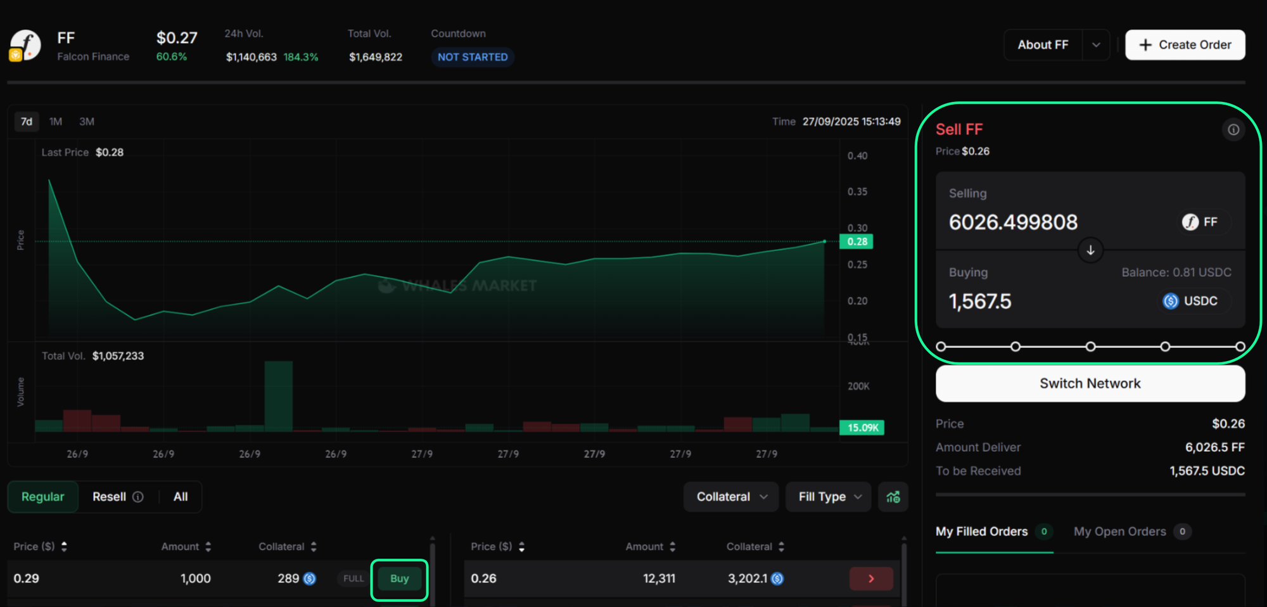Open the USDC token selector
Viewport: 1267px width, 607px height.
click(1195, 301)
